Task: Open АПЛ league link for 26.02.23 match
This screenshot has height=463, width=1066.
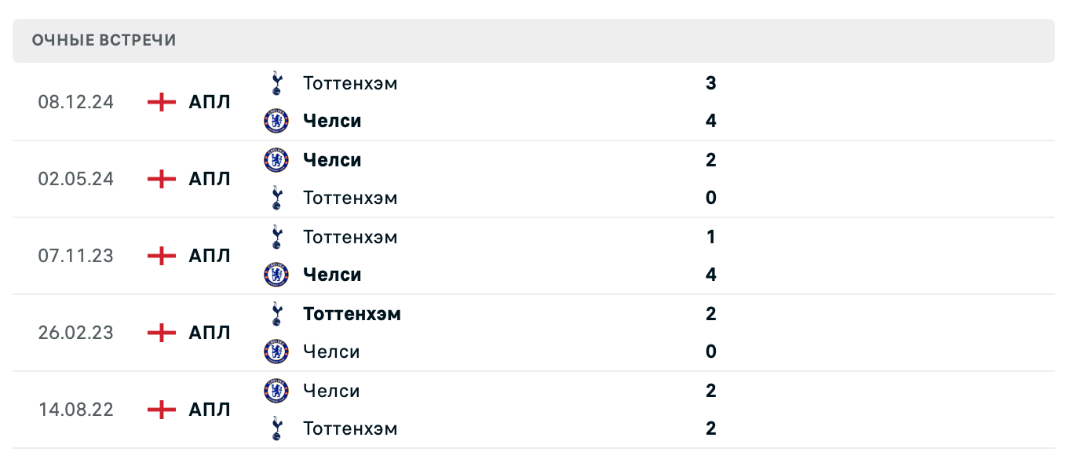Action: pos(210,333)
